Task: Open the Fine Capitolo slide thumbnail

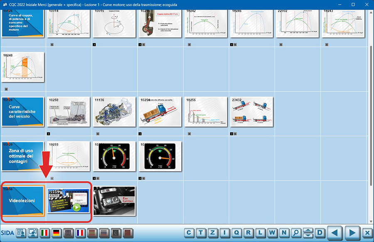Action: (114, 201)
